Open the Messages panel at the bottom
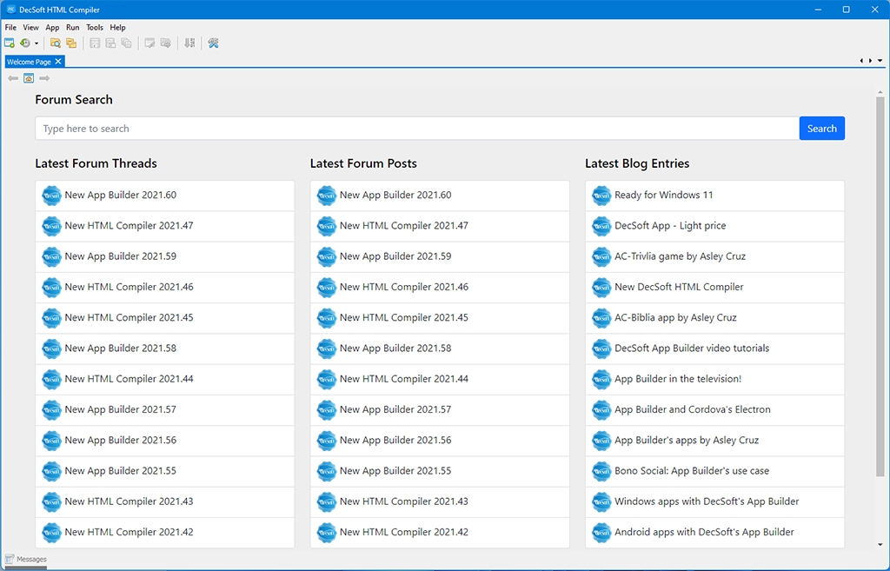This screenshot has height=571, width=890. (27, 559)
